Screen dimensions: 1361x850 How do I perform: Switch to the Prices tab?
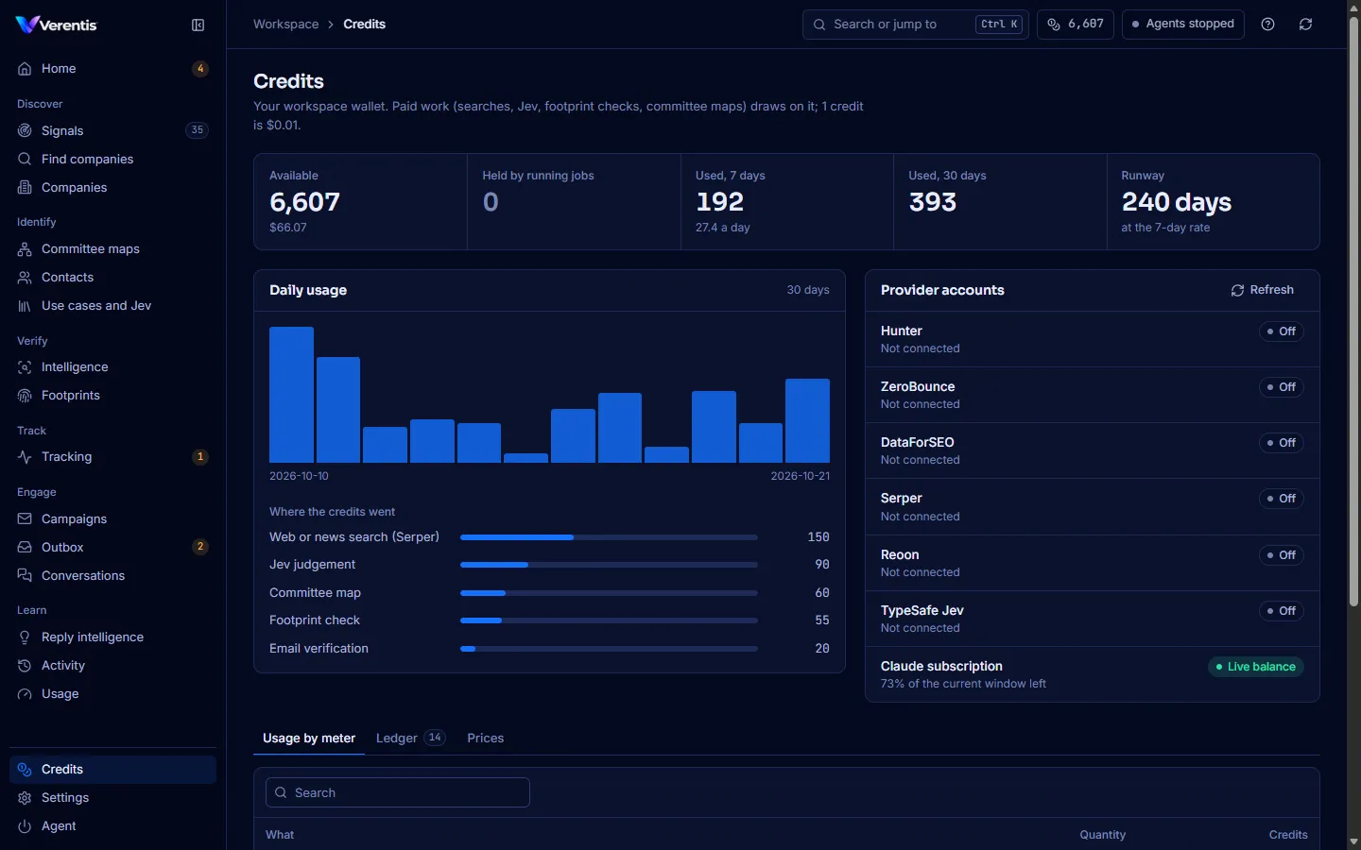pyautogui.click(x=486, y=739)
